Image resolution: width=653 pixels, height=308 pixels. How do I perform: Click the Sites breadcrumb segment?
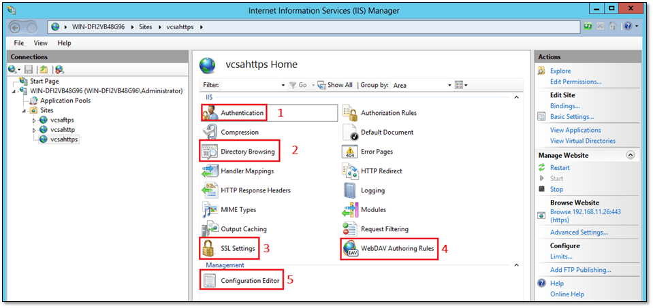click(x=146, y=27)
